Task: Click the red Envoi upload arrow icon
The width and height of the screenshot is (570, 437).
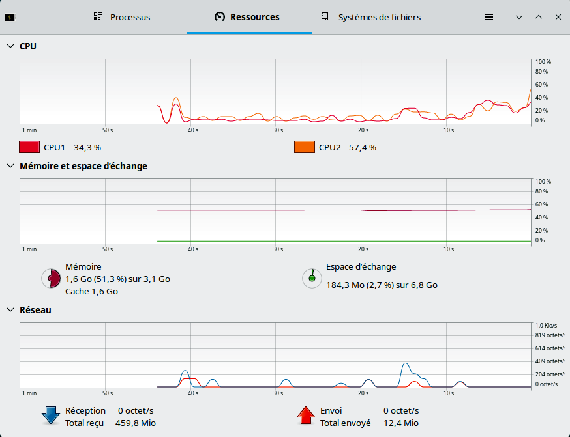Action: point(306,416)
